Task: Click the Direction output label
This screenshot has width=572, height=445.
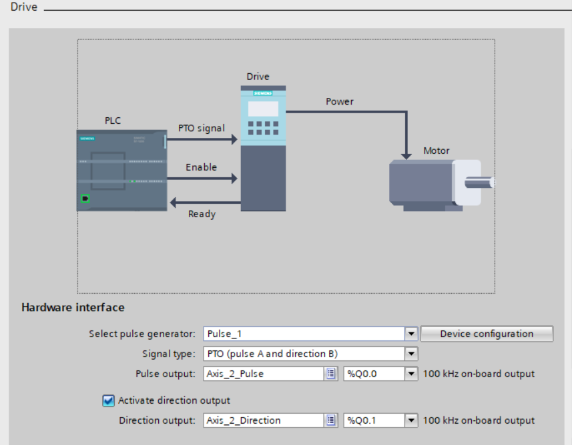Action: [158, 420]
